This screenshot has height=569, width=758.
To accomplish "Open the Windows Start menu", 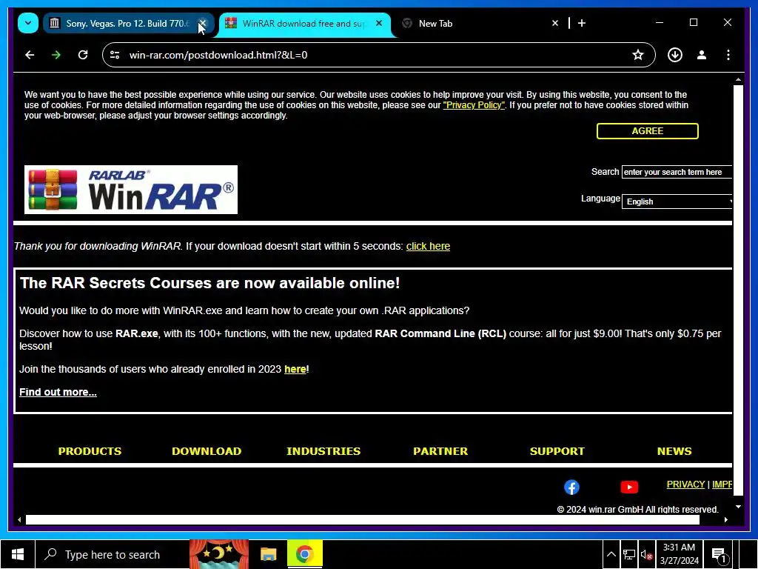I will pos(18,554).
